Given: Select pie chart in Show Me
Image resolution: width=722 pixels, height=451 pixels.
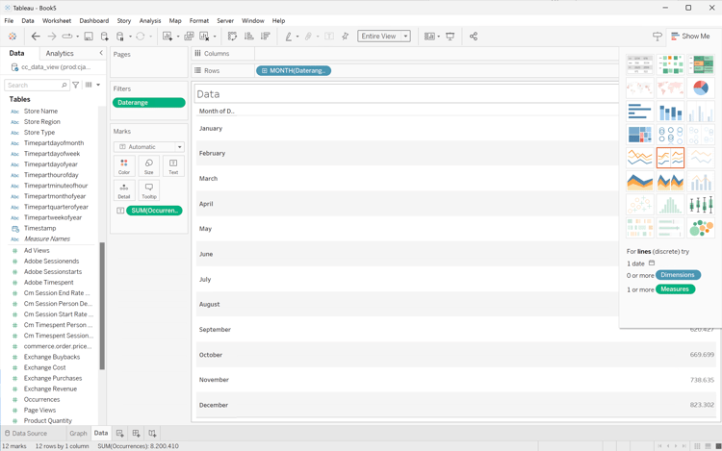Looking at the screenshot, I should coord(701,88).
